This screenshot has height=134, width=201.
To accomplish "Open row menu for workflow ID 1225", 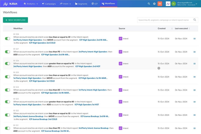I will [194, 77].
